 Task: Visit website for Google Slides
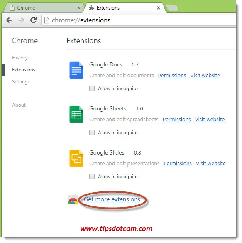coord(211,164)
